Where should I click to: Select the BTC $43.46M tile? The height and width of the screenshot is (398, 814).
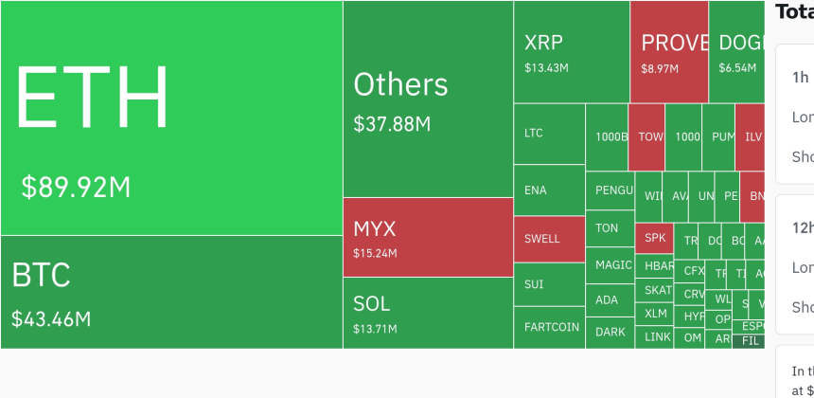coord(170,292)
